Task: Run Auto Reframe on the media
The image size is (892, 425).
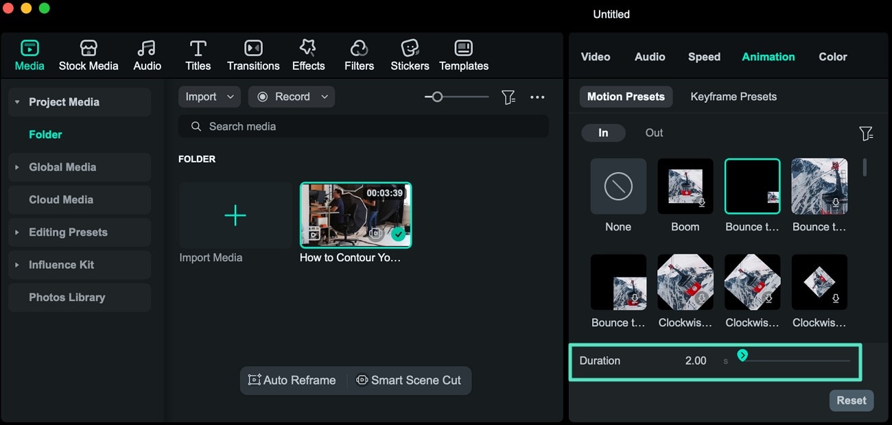Action: coord(292,380)
